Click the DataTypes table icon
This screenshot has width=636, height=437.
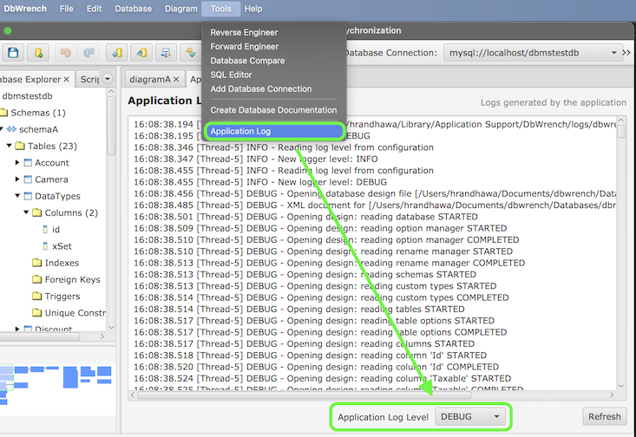coord(28,196)
